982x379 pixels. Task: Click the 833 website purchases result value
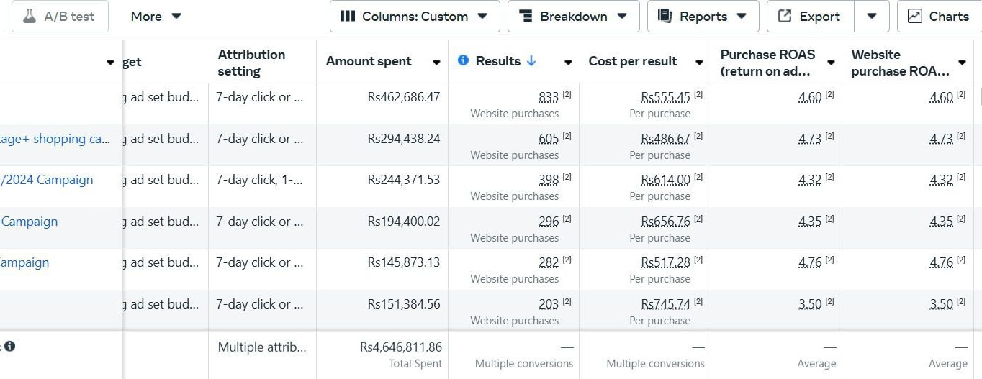549,97
